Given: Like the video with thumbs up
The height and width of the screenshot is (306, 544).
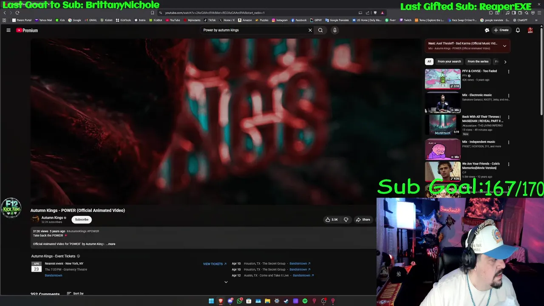Looking at the screenshot, I should coord(331,220).
